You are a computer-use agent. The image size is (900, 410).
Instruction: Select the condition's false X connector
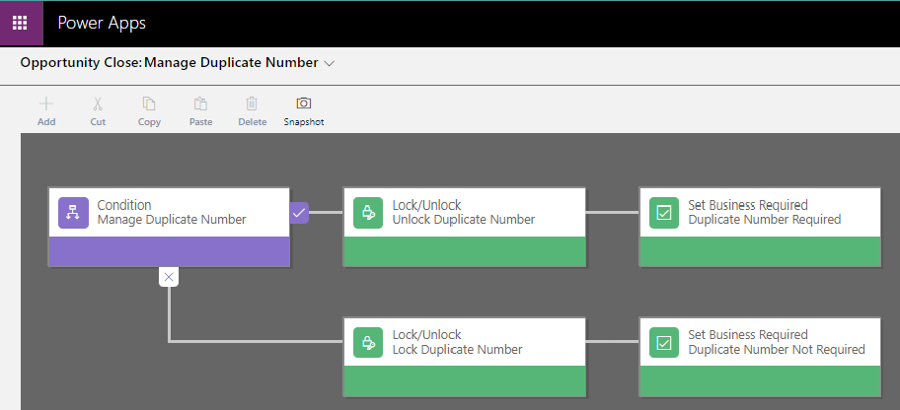[169, 277]
